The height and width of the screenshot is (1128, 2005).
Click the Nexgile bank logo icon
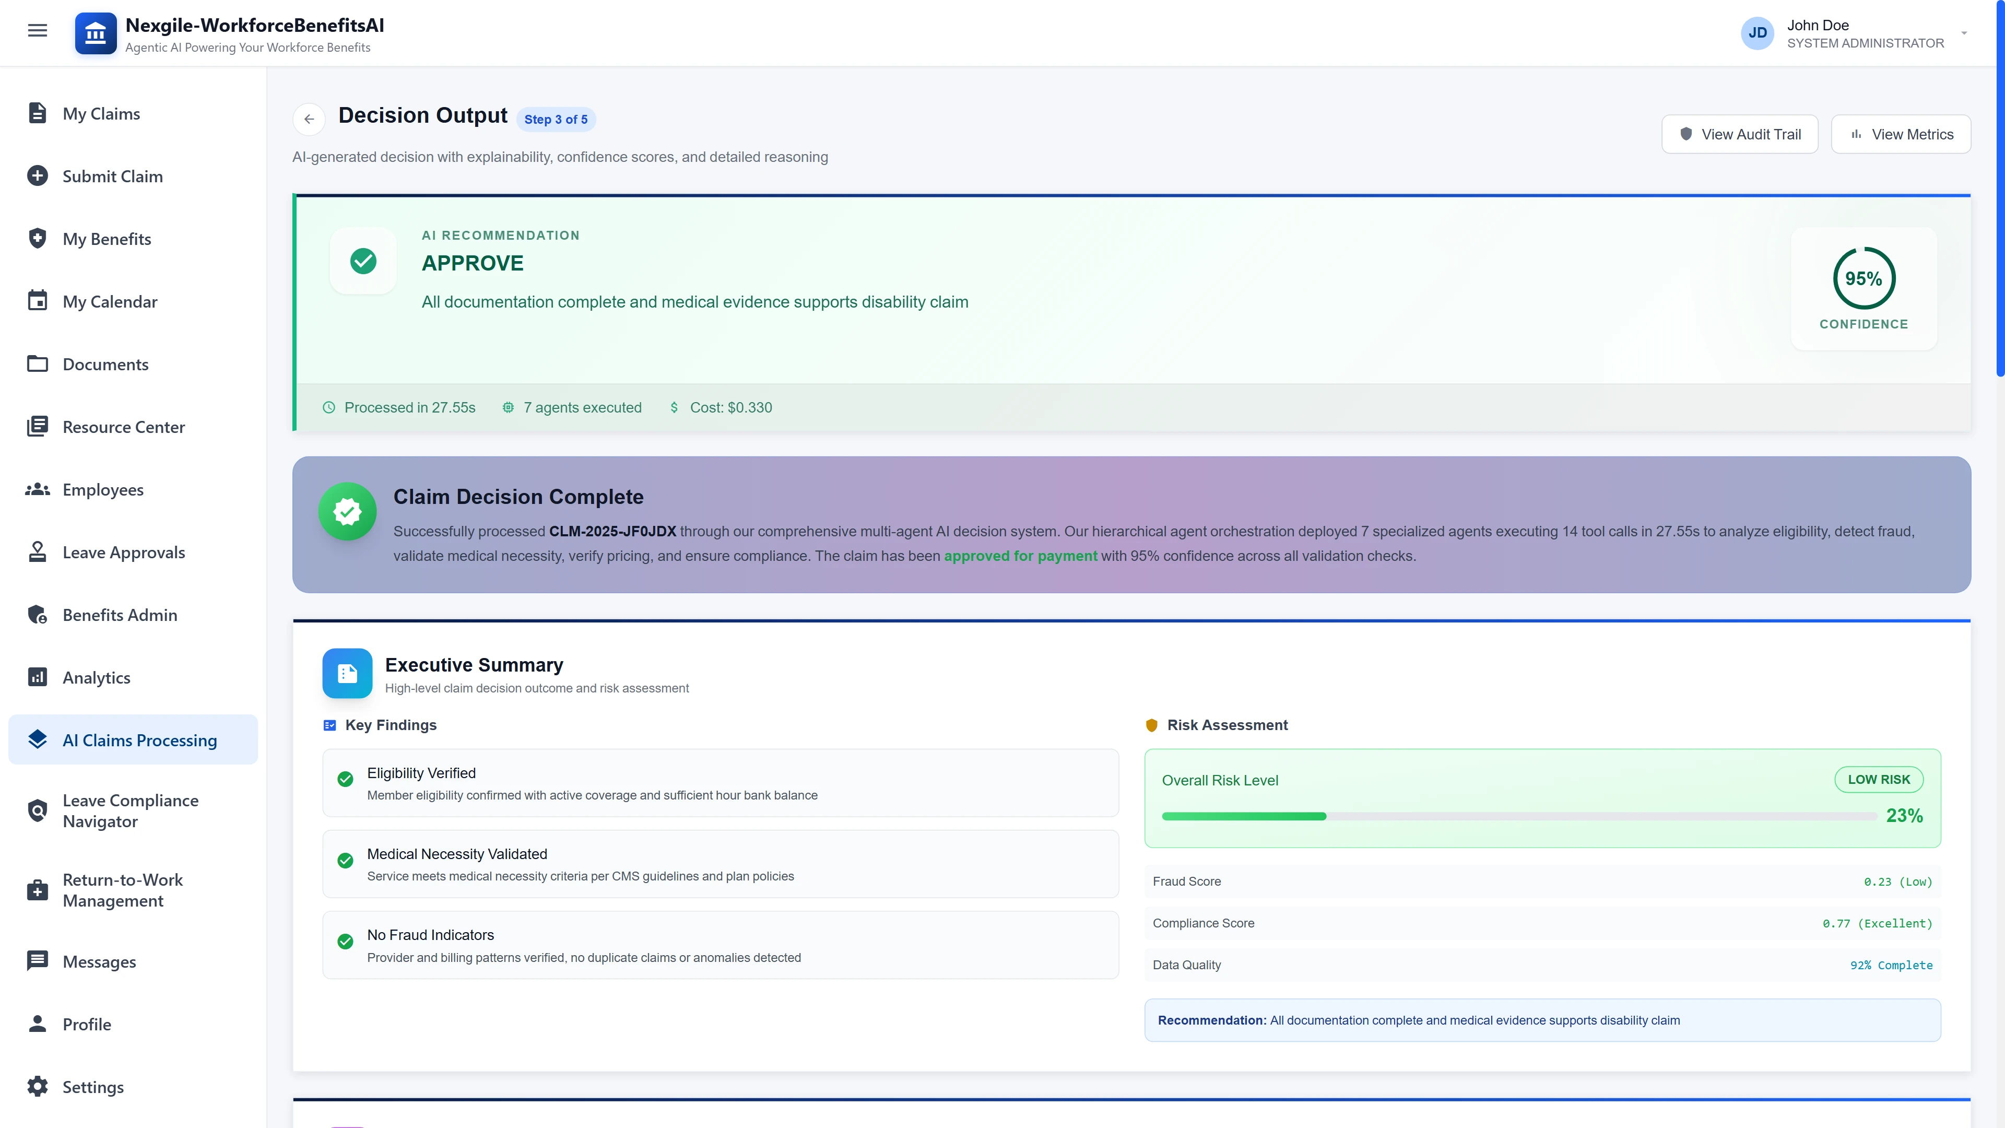(x=95, y=33)
